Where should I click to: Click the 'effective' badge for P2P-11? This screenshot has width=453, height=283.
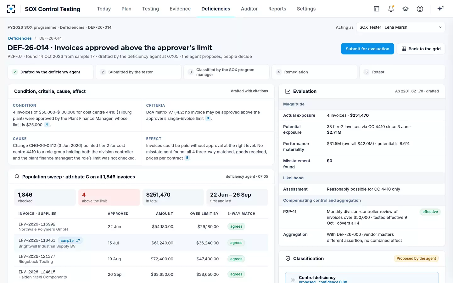[x=430, y=212]
